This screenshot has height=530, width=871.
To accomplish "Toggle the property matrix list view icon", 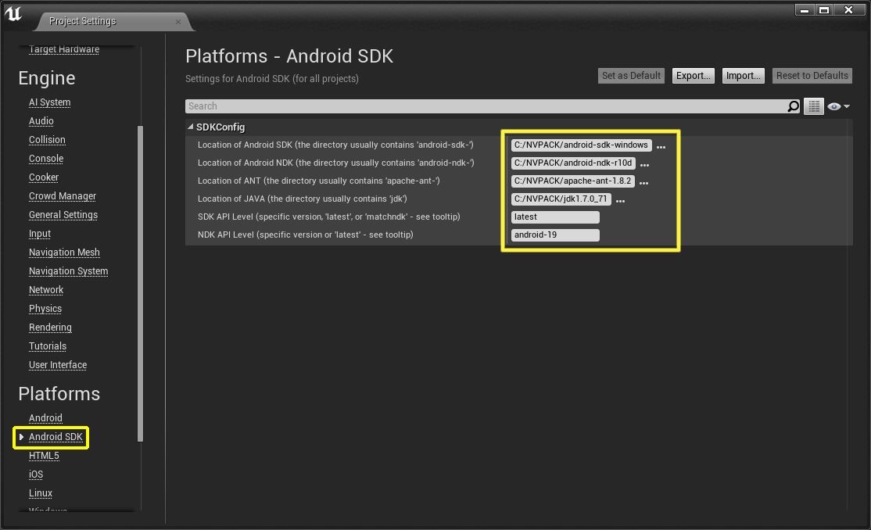I will pos(814,106).
